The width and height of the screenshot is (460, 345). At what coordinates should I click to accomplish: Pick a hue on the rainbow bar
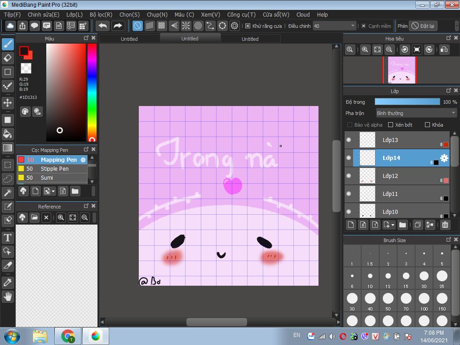[92, 93]
